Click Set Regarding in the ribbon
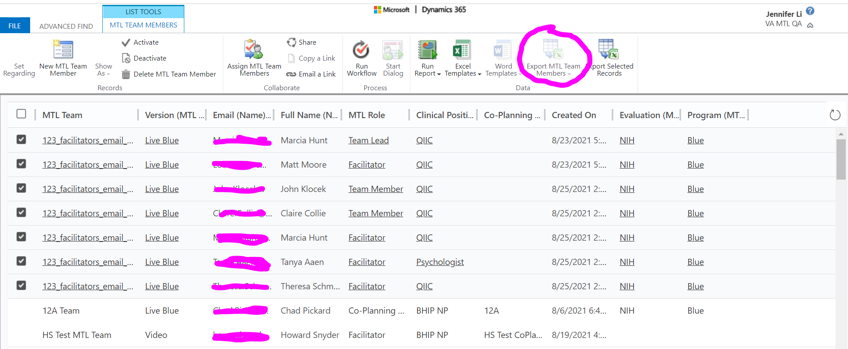The image size is (848, 349). tap(19, 70)
